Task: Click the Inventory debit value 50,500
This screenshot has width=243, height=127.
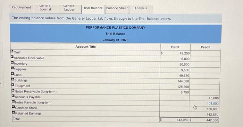Action: pos(184,65)
